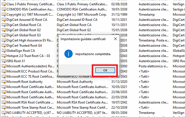Click the blue information icon in dialog

point(68,54)
